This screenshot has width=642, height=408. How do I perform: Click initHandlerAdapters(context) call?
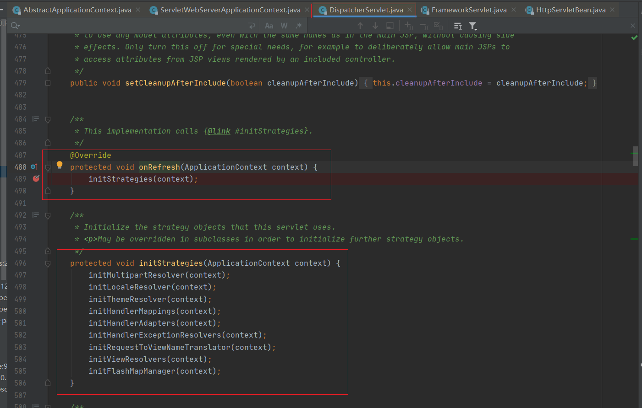coord(153,323)
